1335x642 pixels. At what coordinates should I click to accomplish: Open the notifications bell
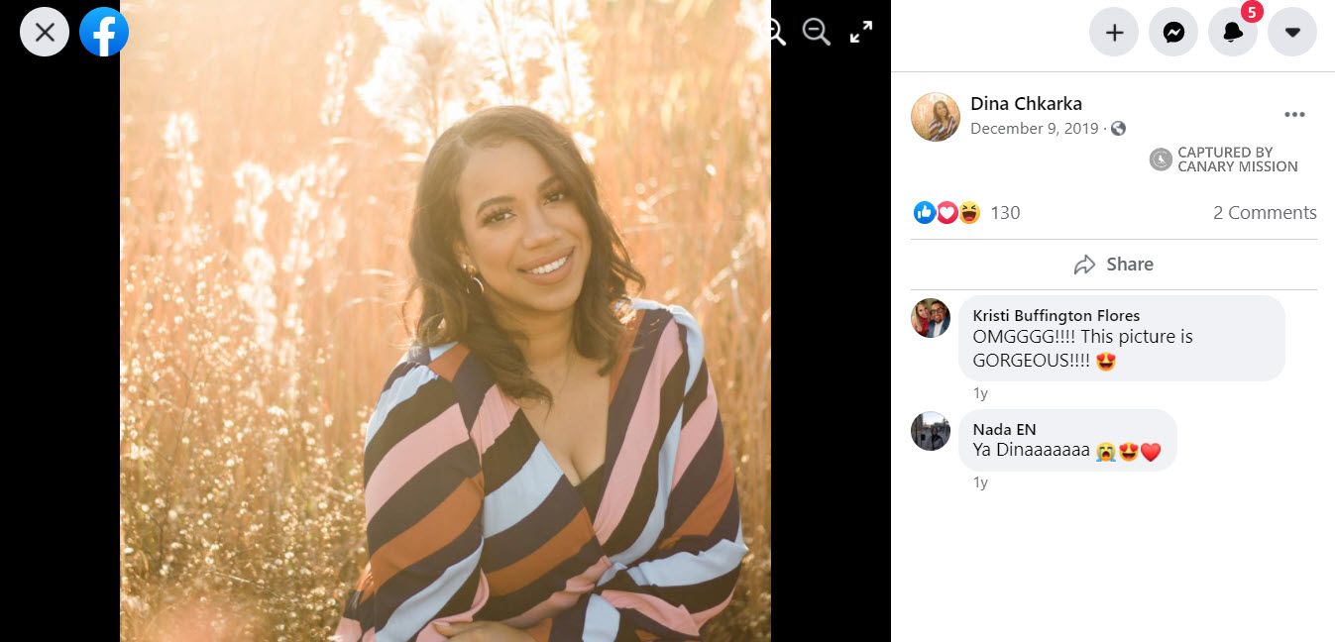click(x=1233, y=32)
